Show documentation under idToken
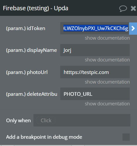The image size is (137, 146). pos(107,38)
